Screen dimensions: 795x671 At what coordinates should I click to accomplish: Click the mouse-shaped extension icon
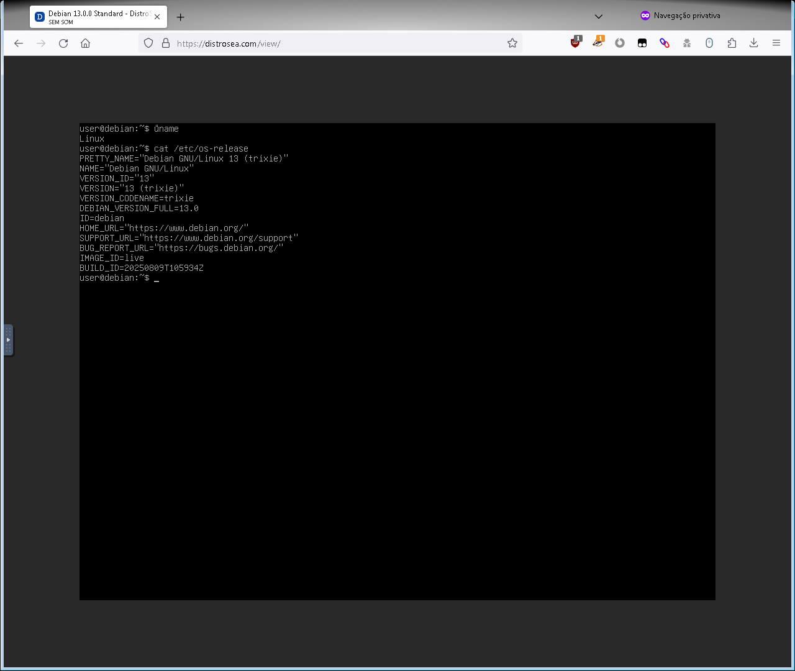click(709, 43)
